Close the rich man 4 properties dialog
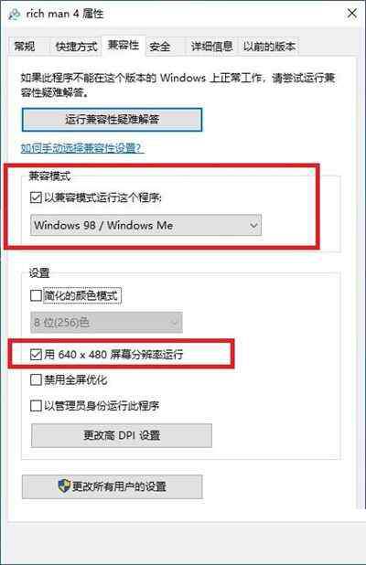 tap(351, 14)
